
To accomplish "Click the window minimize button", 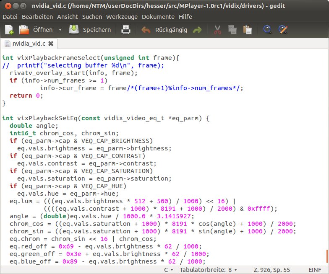I will pos(16,6).
